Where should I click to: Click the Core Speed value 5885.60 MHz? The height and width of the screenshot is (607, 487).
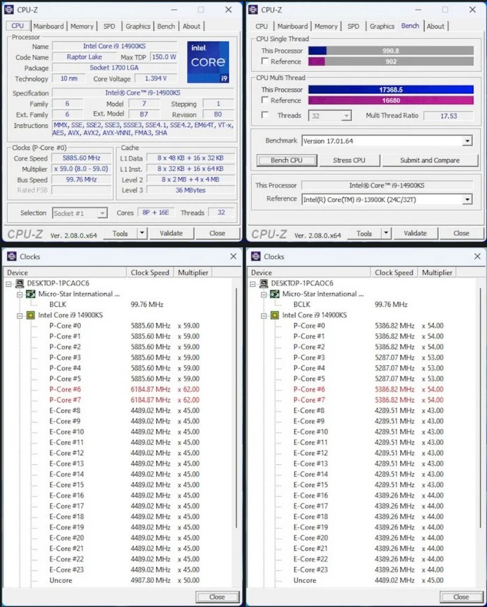[x=81, y=158]
